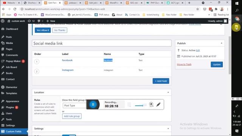Open the comments bubble in admin bar
This screenshot has height=136, width=242.
40,21
